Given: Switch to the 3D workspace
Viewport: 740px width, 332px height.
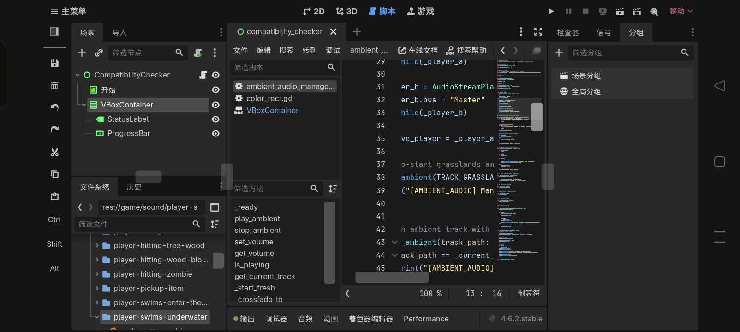Looking at the screenshot, I should [x=346, y=11].
